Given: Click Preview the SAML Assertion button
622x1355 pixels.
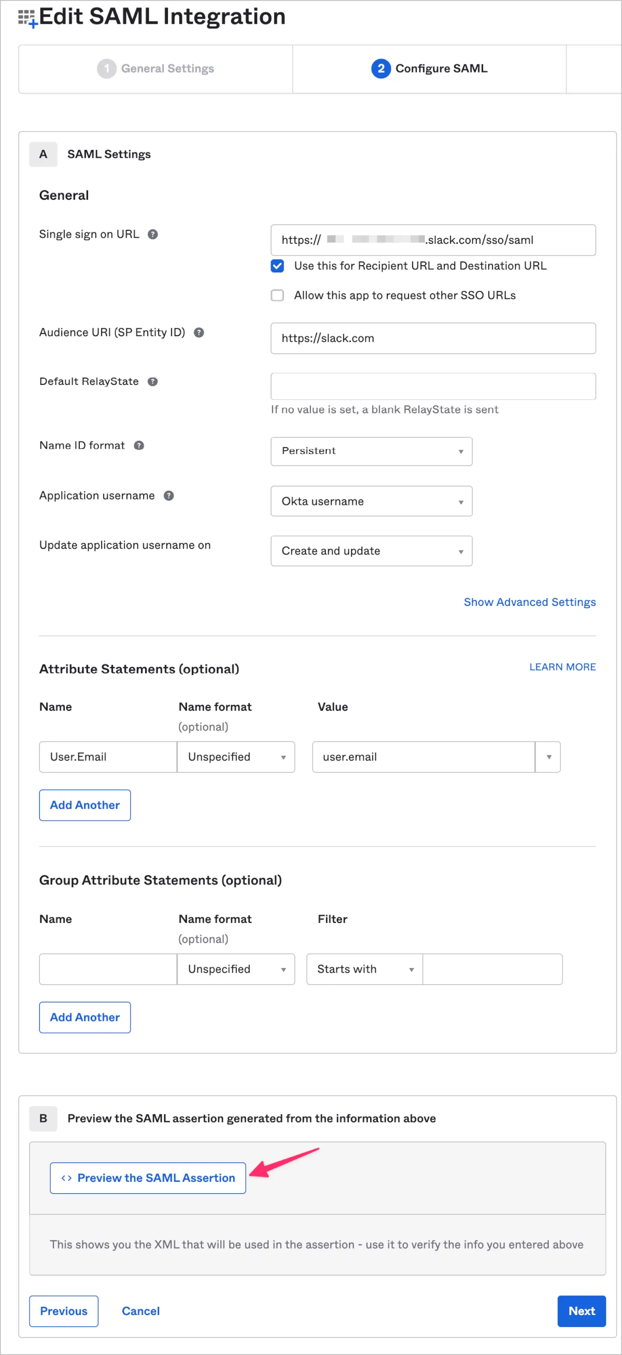Looking at the screenshot, I should 148,1178.
